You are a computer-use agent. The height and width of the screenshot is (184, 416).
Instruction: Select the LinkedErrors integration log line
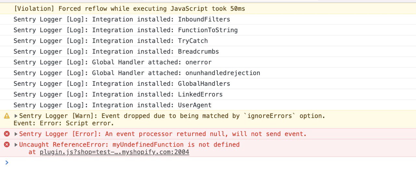point(208,95)
